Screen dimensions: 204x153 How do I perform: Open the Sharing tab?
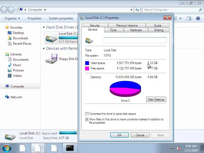tap(159, 30)
